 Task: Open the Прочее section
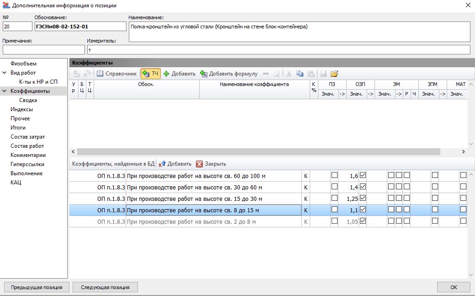pos(20,118)
